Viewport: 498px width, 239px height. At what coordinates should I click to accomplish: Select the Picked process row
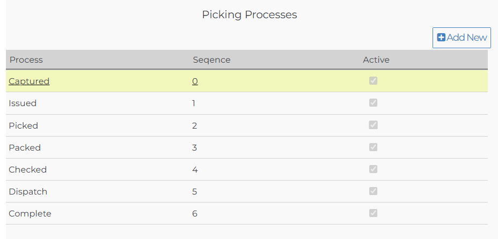[x=23, y=126]
